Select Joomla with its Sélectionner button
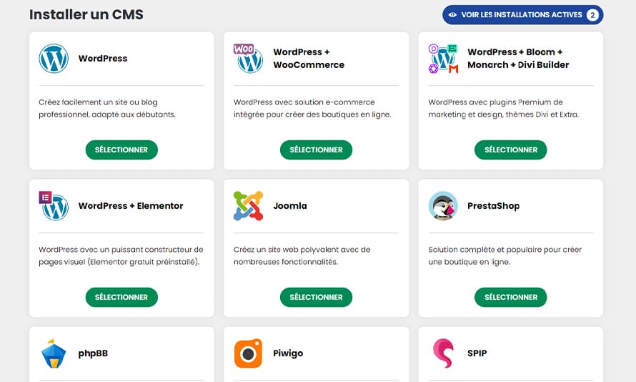The height and width of the screenshot is (382, 636). pyautogui.click(x=316, y=298)
